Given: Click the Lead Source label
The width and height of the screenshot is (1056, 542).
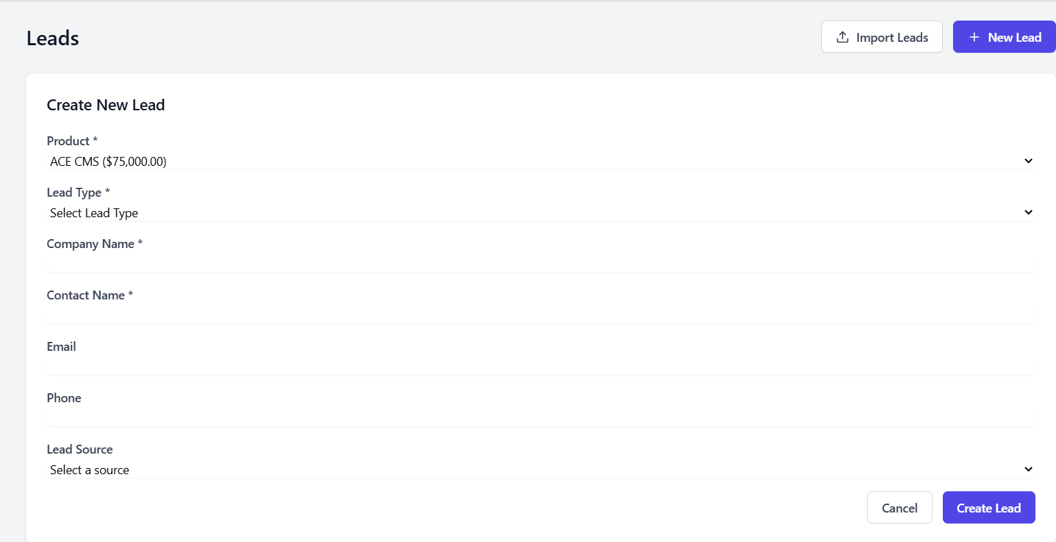Looking at the screenshot, I should (x=80, y=449).
